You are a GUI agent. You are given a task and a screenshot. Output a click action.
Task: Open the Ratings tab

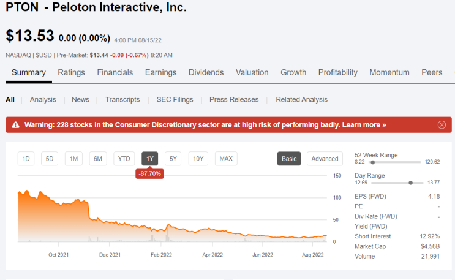click(x=71, y=72)
